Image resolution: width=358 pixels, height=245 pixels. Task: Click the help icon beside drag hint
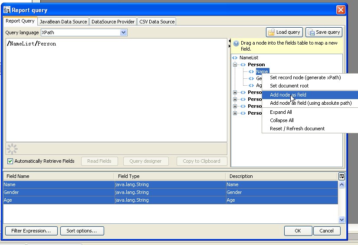point(236,43)
